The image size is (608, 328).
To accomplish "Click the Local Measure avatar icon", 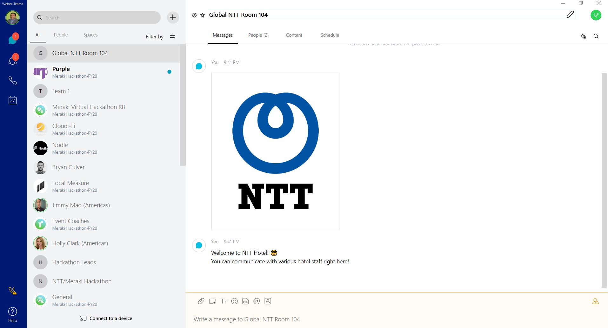I will click(41, 186).
